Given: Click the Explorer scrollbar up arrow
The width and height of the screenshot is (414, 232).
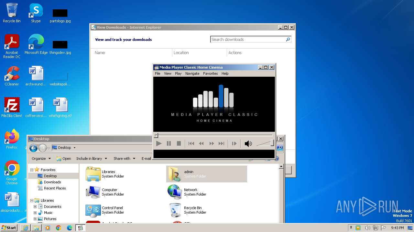Looking at the screenshot, I should [x=281, y=167].
